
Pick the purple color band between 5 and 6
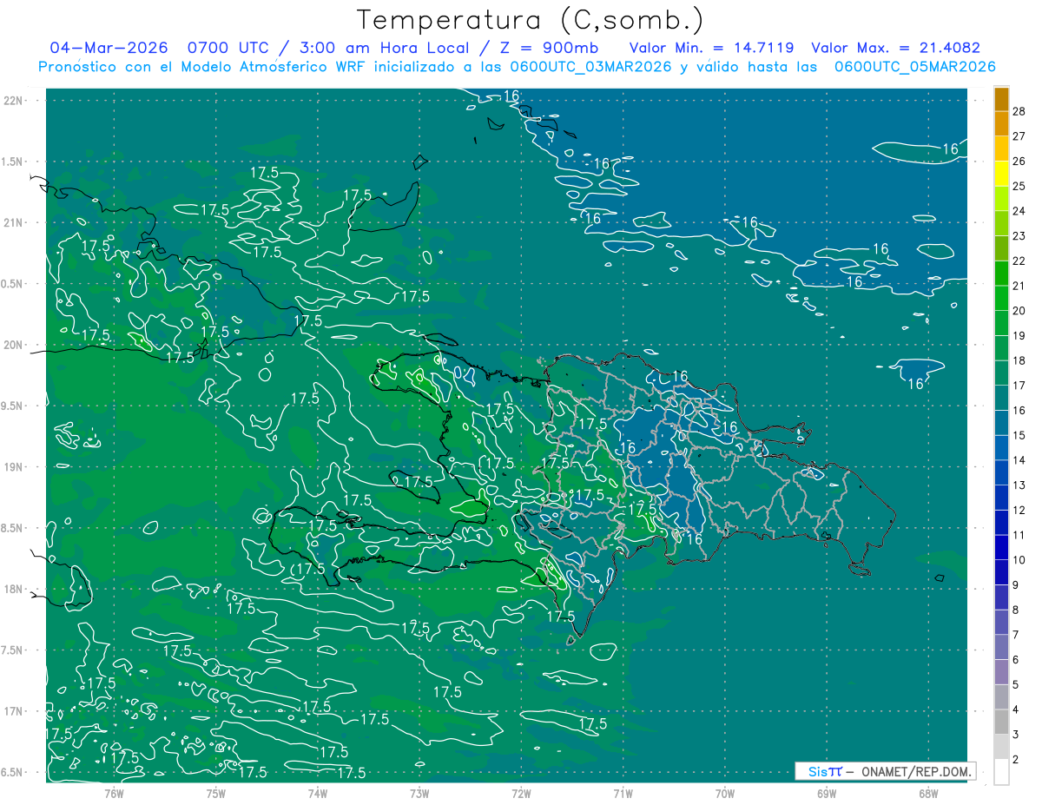pos(1001,672)
